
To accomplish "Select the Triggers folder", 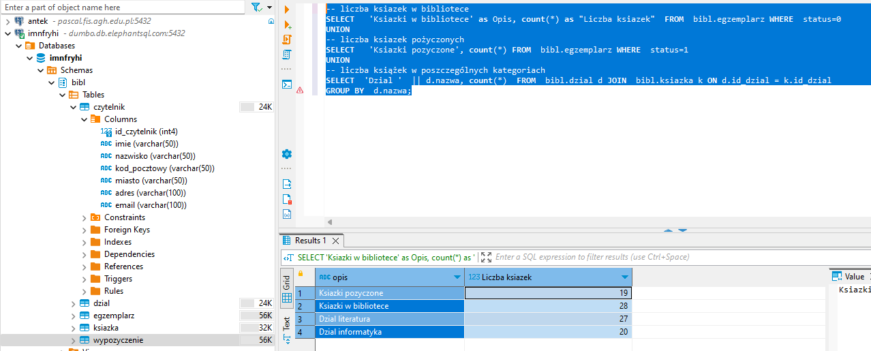I will click(118, 279).
